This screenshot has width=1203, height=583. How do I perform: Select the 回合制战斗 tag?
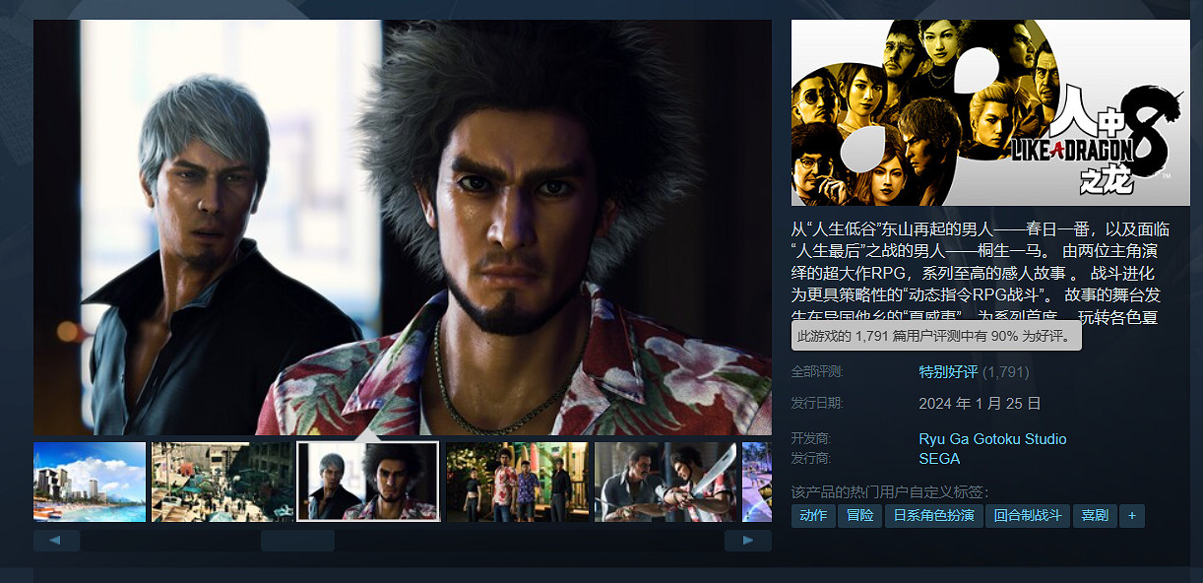point(1027,516)
